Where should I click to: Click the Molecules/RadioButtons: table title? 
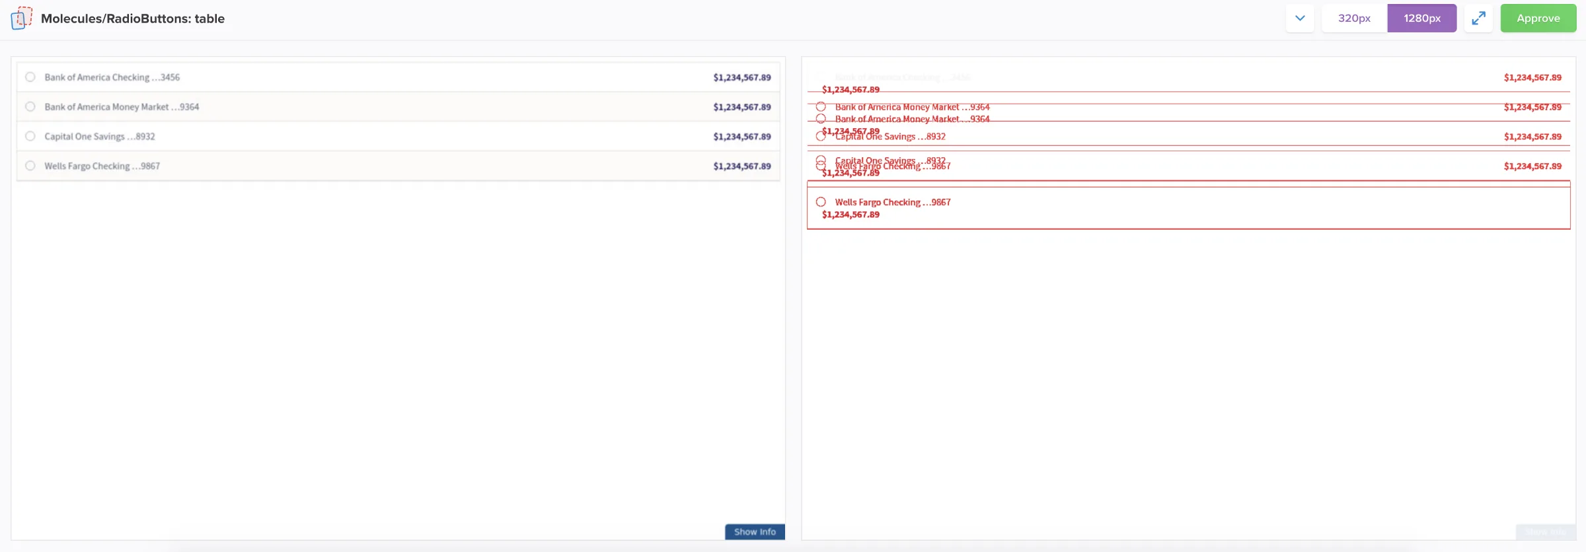133,18
